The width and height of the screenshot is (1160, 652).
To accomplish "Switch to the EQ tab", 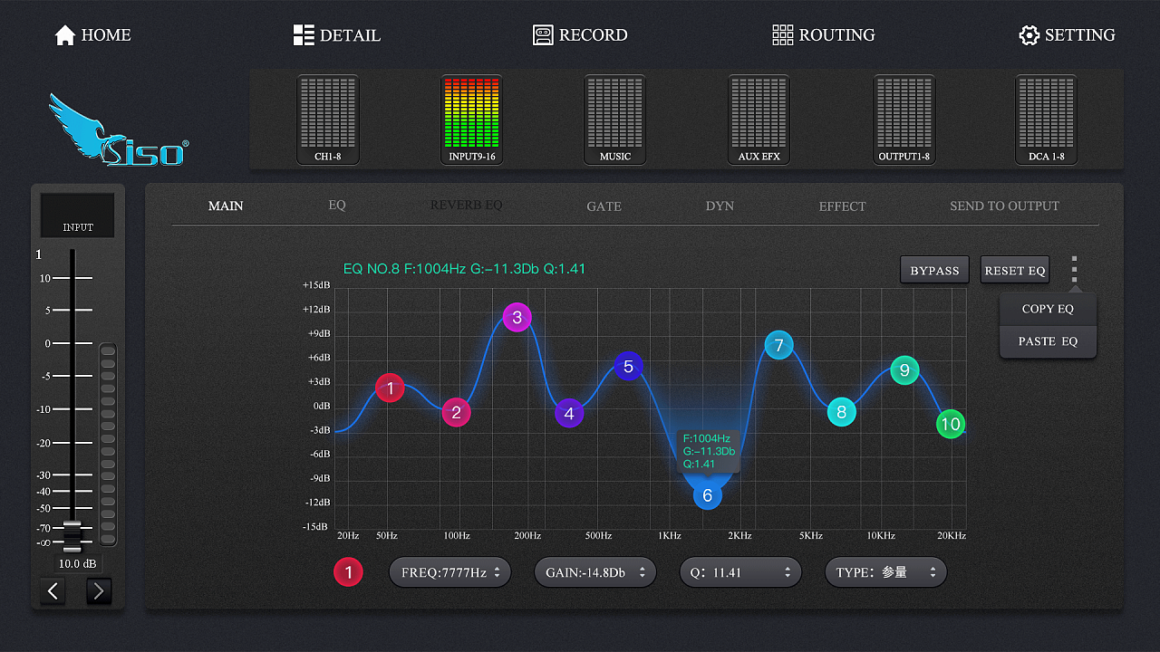I will click(337, 206).
